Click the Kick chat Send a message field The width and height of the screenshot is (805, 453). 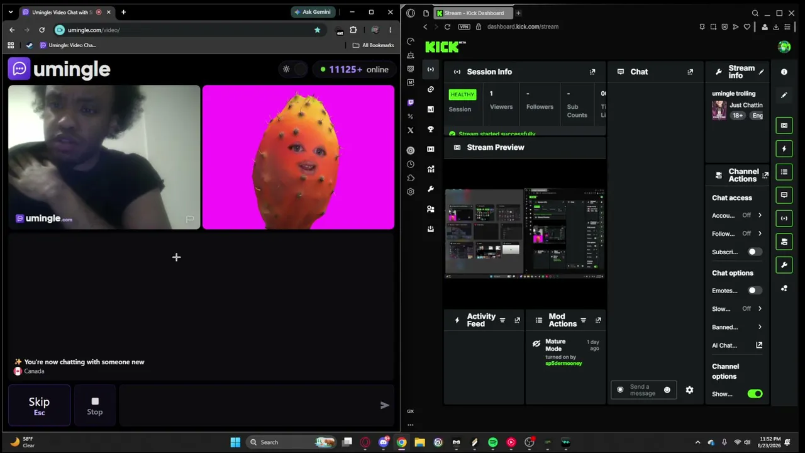tap(643, 390)
